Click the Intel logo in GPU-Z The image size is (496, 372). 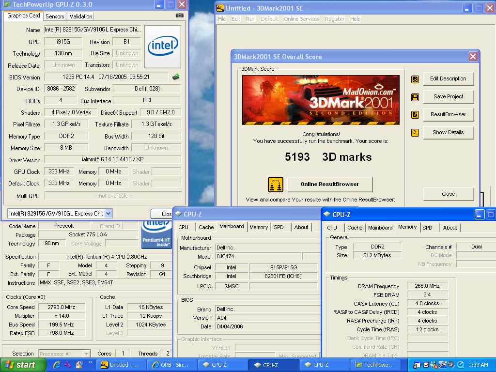pyautogui.click(x=163, y=46)
